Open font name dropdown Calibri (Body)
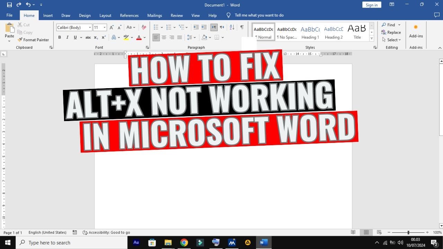 coord(90,27)
